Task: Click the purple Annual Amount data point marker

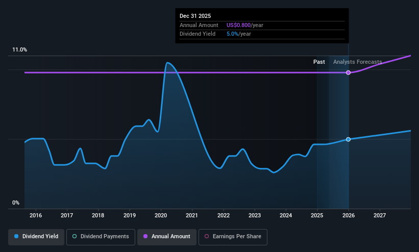Action: 348,72
